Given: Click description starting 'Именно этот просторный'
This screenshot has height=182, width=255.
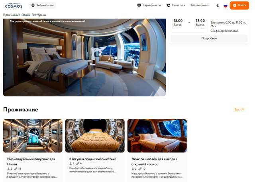Looking at the screenshot, I should 32,175.
